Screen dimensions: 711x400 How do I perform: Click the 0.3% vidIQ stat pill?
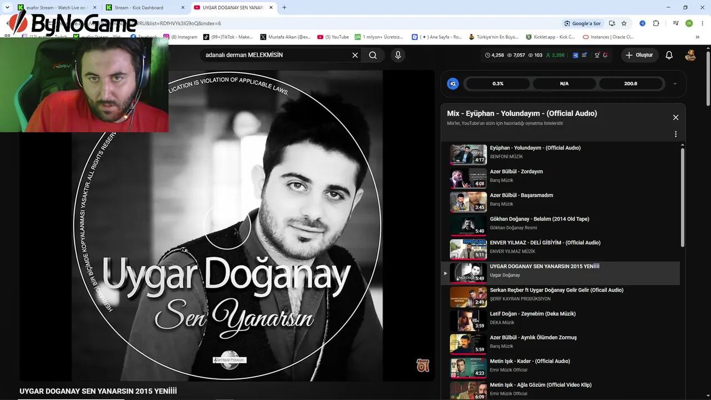click(x=498, y=83)
